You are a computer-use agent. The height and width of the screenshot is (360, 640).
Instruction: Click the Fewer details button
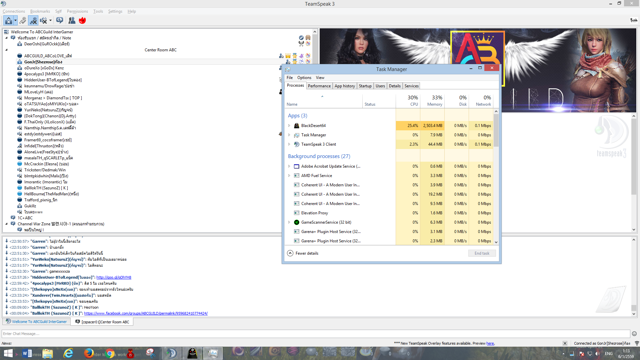tap(303, 253)
